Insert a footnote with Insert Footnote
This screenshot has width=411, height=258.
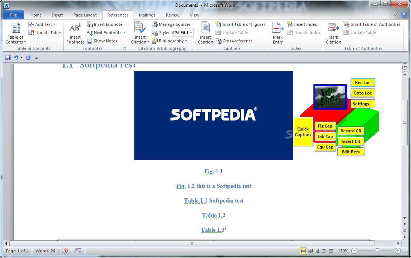point(75,33)
